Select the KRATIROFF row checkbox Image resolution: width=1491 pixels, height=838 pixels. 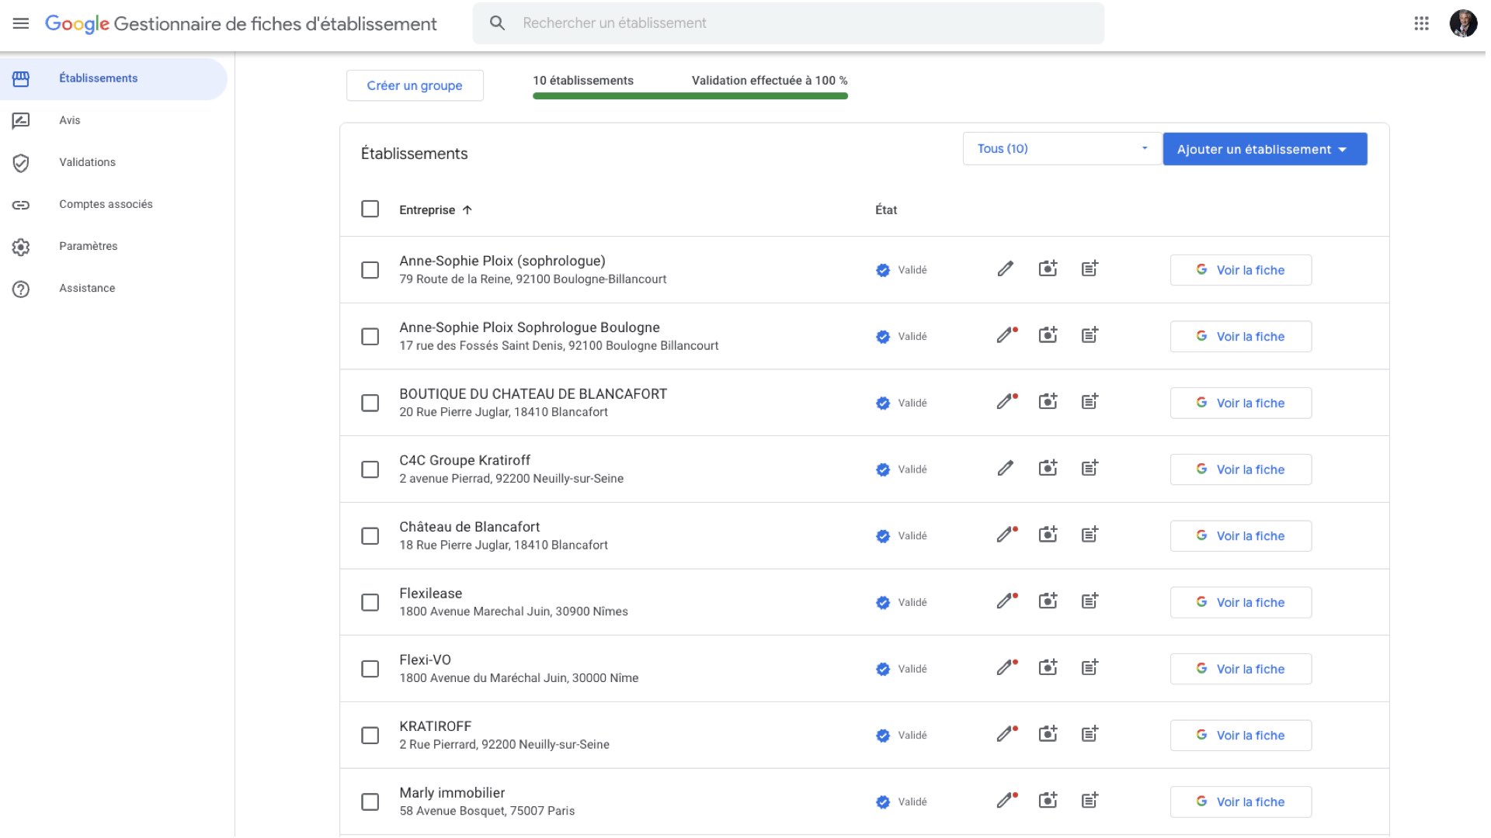(370, 736)
